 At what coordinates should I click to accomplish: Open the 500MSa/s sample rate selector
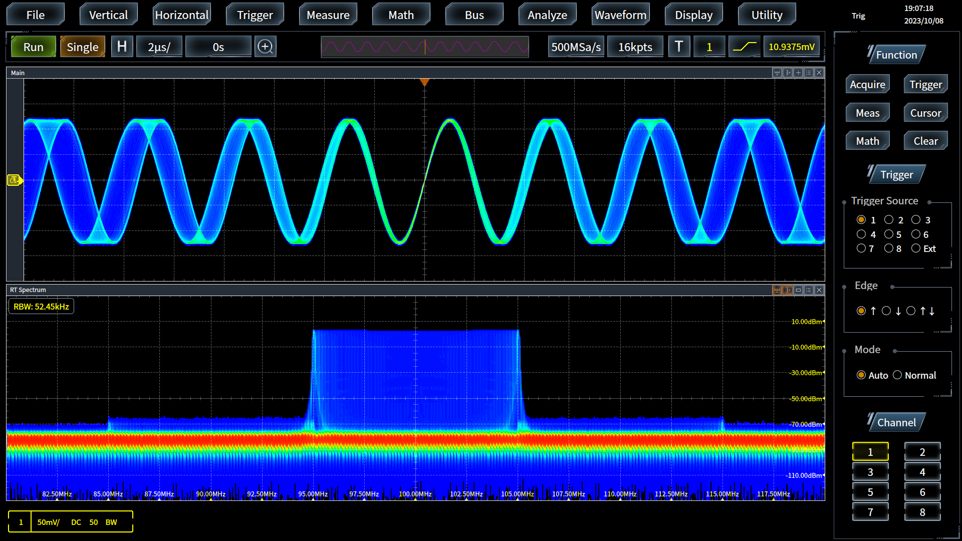(x=576, y=47)
